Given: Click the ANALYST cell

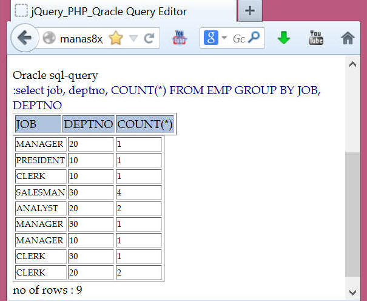Looking at the screenshot, I should 41,208.
